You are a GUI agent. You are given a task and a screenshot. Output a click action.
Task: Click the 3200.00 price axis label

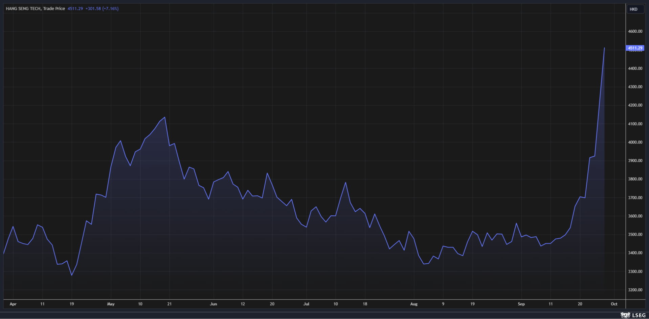coord(635,290)
